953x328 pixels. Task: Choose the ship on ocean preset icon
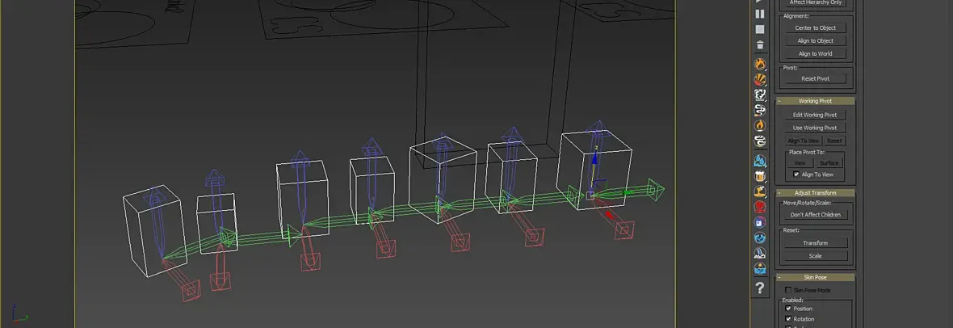tap(760, 253)
